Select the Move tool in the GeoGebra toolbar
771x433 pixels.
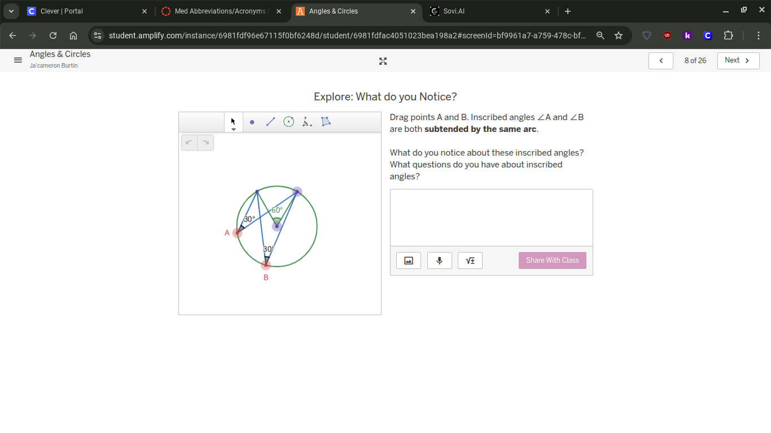tap(233, 121)
